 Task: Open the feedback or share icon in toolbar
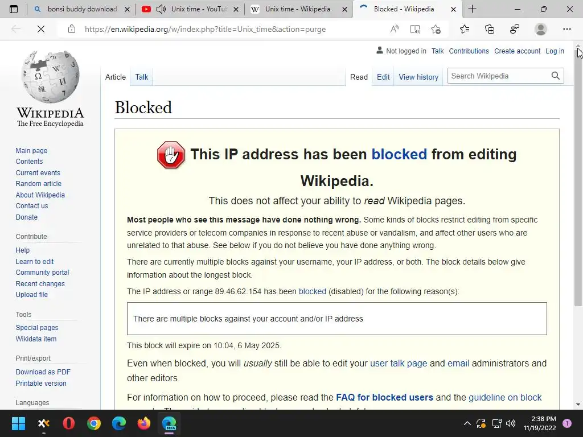[x=515, y=29]
